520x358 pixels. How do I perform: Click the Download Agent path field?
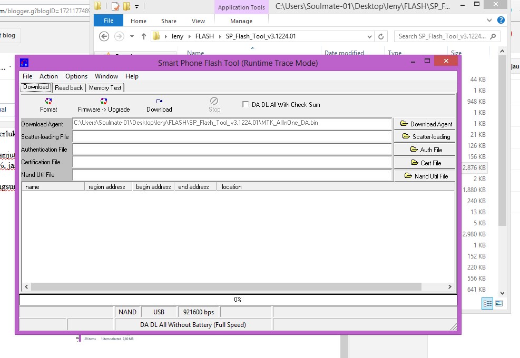tap(232, 123)
